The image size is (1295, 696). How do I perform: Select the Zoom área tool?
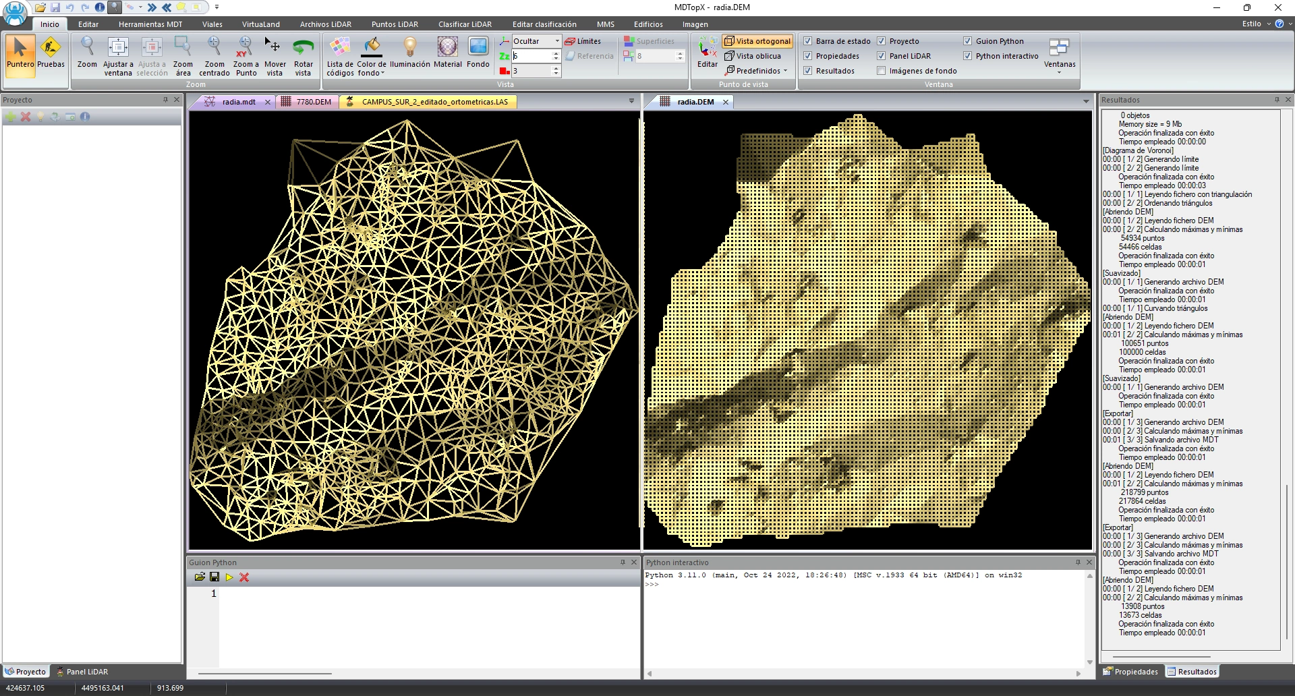(183, 57)
